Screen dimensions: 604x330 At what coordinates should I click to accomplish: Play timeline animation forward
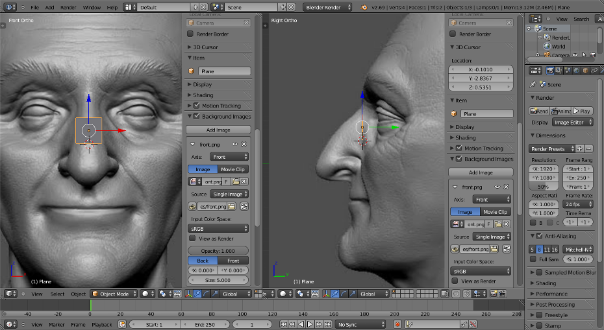(310, 324)
